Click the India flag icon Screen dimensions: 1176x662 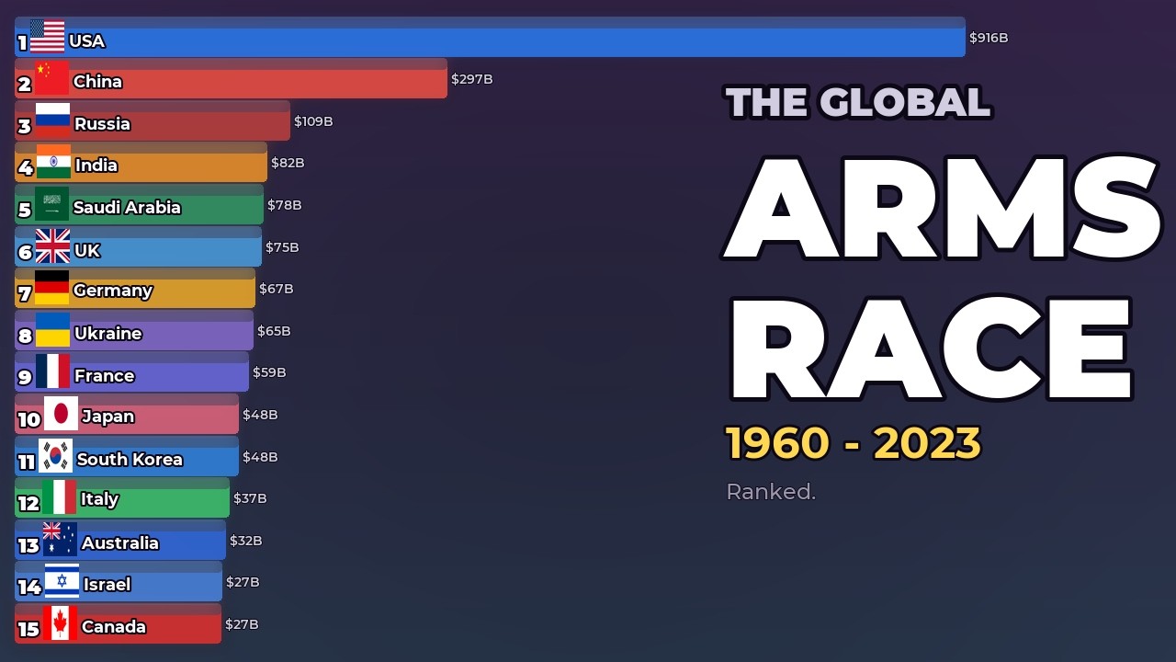[x=53, y=163]
